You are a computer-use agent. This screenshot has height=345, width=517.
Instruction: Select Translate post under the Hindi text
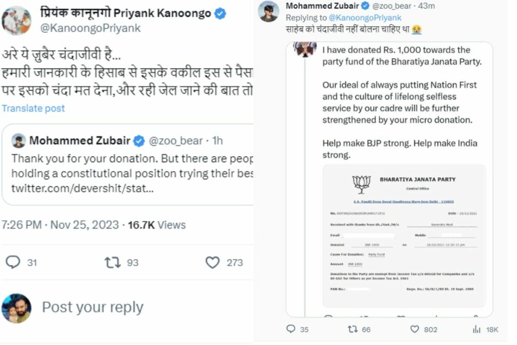[x=33, y=108]
